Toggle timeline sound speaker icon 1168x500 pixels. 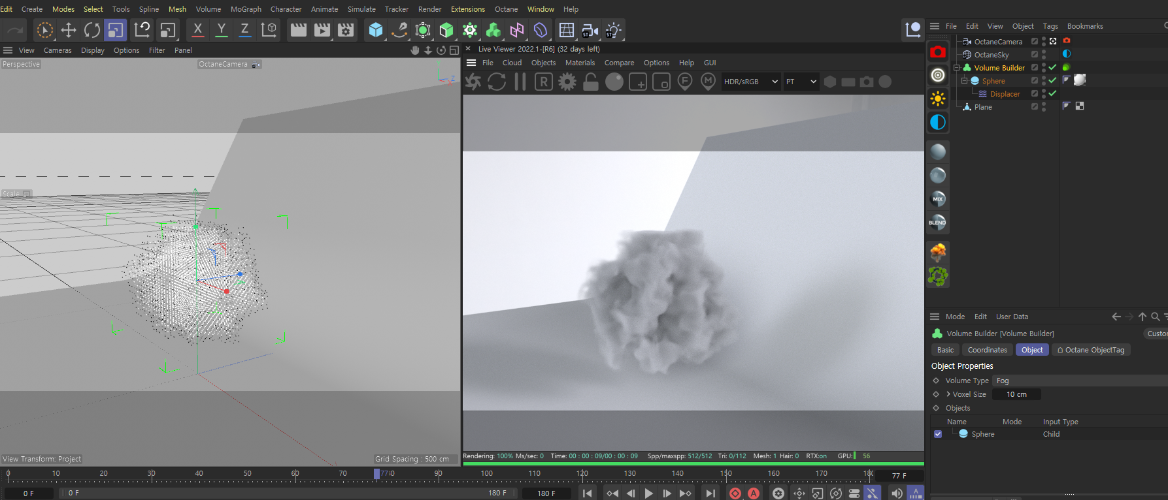pyautogui.click(x=897, y=493)
